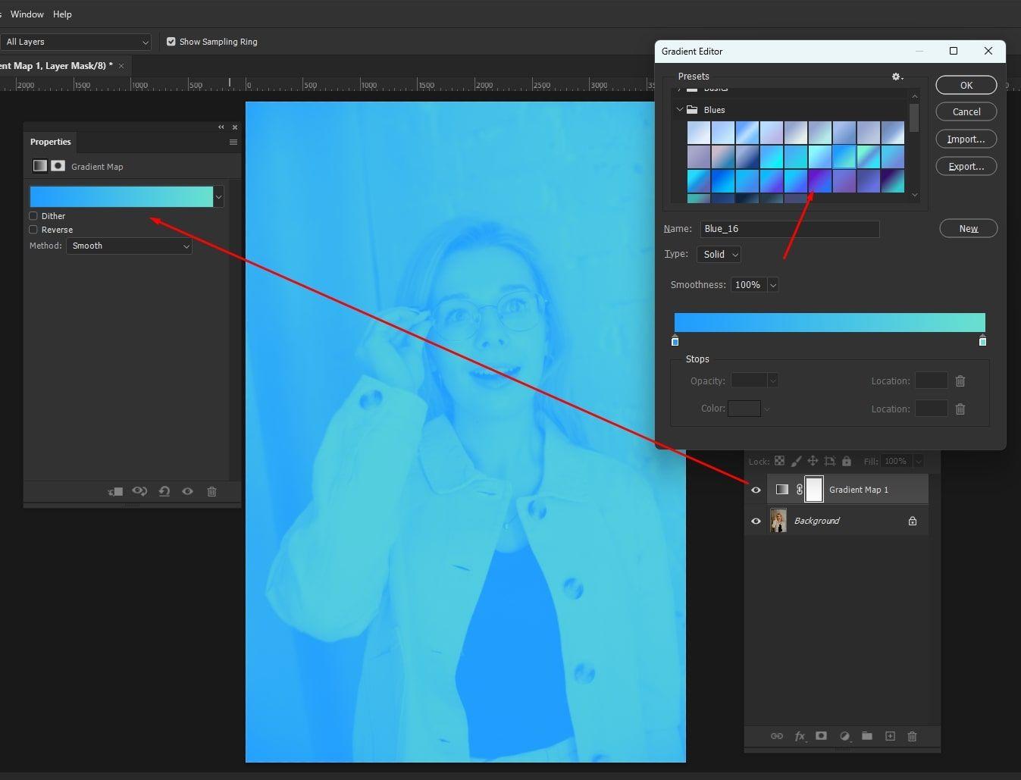Add layer mask icon in Layers footer
1021x780 pixels.
coord(821,736)
